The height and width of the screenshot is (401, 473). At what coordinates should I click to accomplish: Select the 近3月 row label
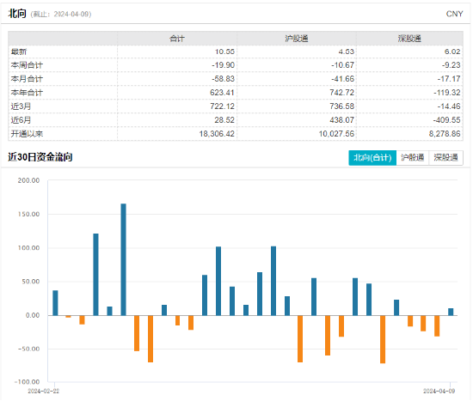point(21,106)
